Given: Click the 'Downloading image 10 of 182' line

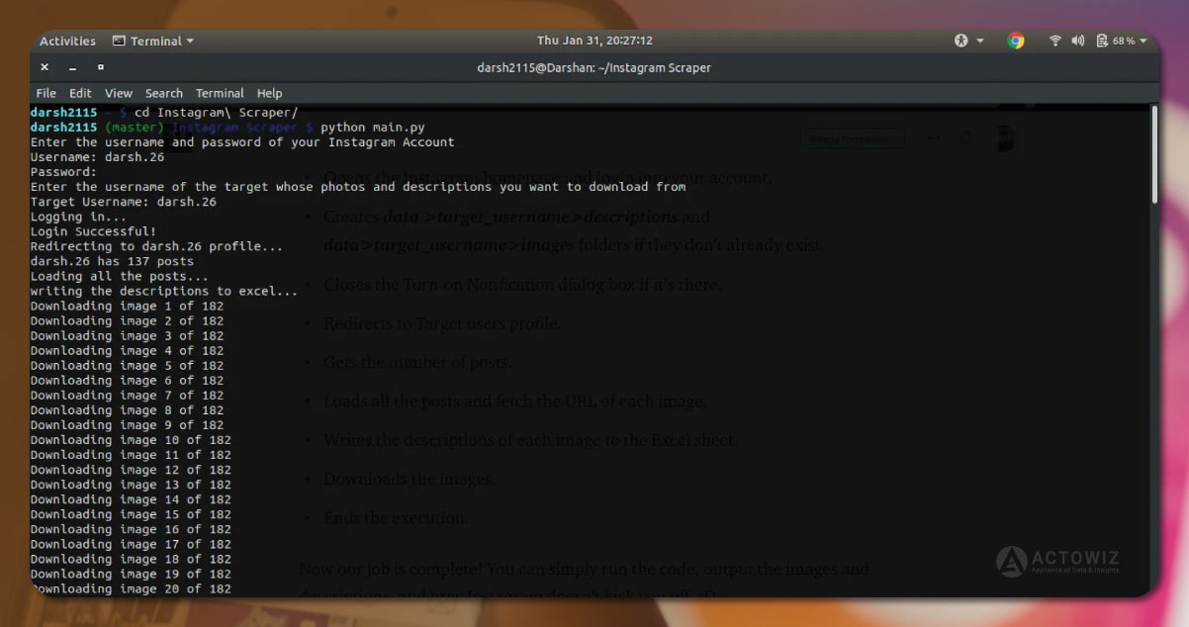Looking at the screenshot, I should coord(131,439).
